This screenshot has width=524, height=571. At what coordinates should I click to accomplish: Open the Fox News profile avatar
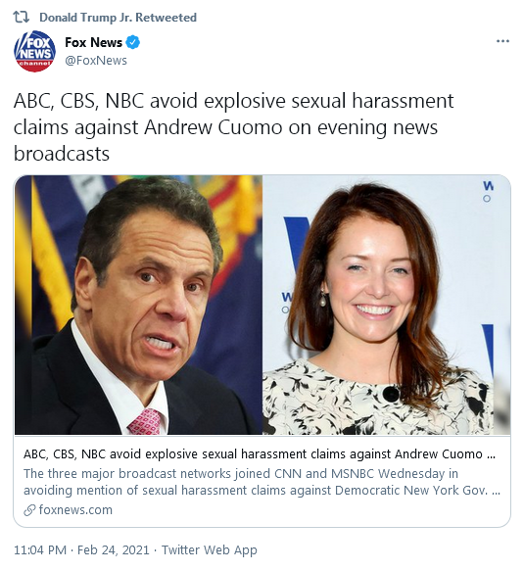coord(34,51)
